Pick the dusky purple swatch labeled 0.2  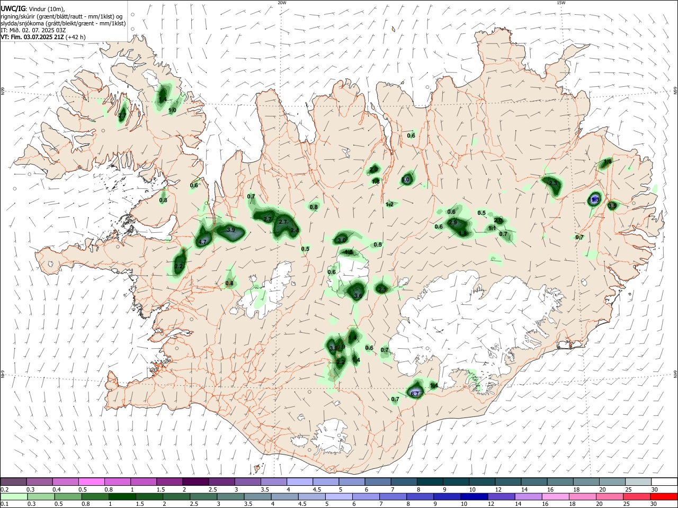pyautogui.click(x=14, y=482)
